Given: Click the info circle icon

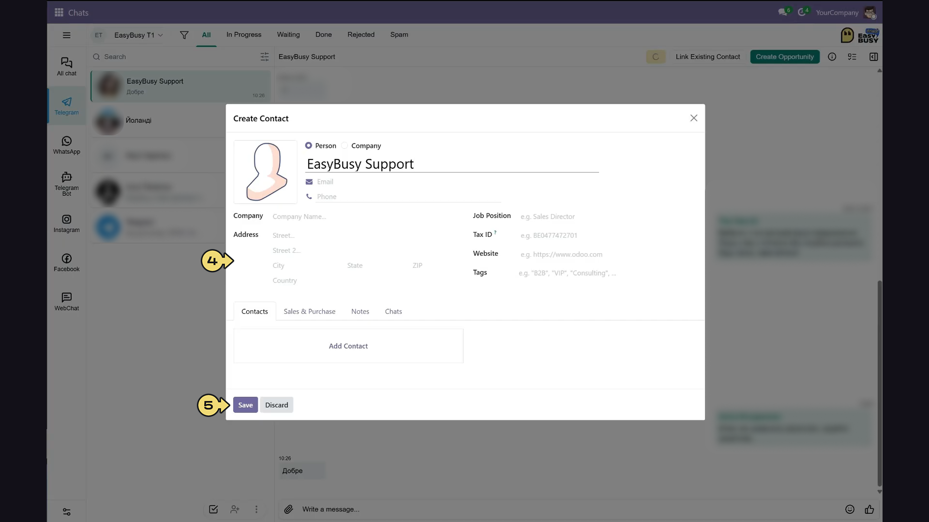Looking at the screenshot, I should point(832,57).
